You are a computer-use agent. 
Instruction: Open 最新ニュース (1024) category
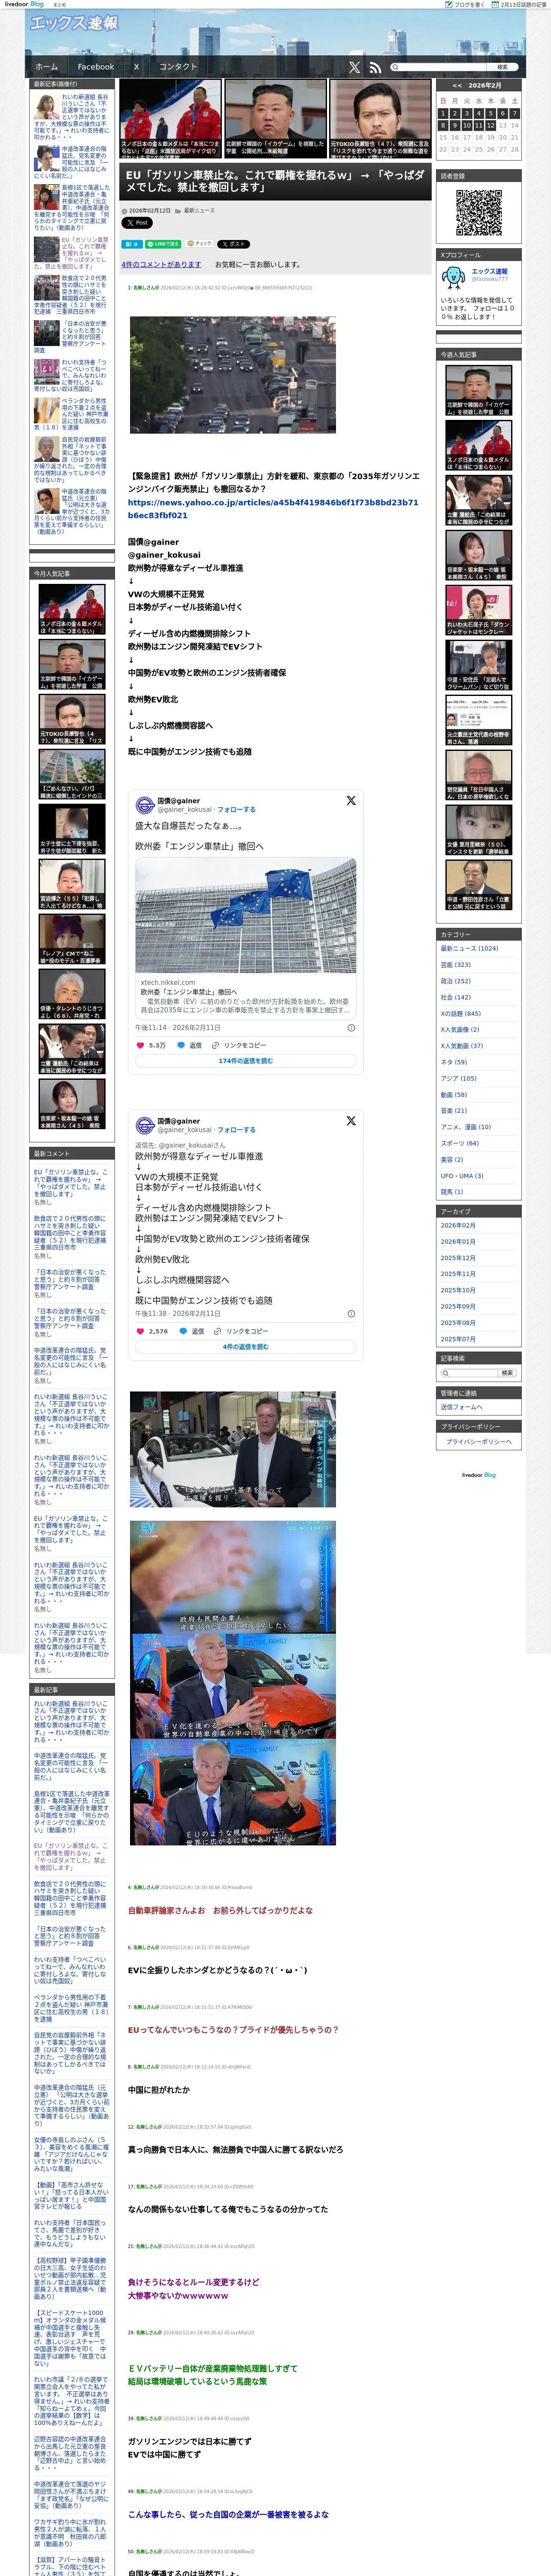[x=469, y=948]
